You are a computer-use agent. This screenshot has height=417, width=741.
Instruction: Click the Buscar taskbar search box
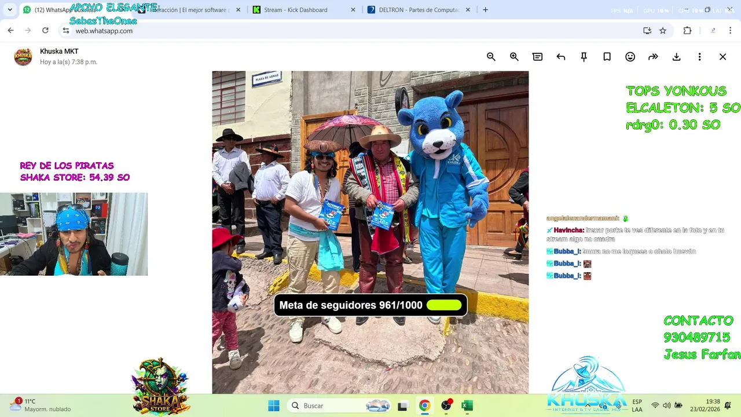click(x=340, y=405)
